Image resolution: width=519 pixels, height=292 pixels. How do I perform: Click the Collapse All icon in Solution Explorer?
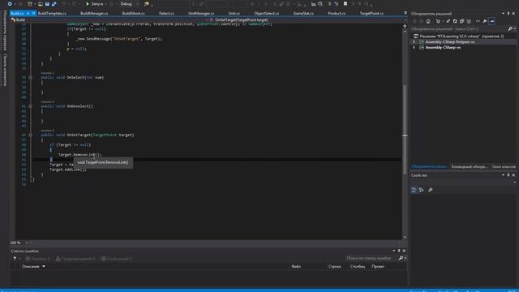pyautogui.click(x=461, y=21)
